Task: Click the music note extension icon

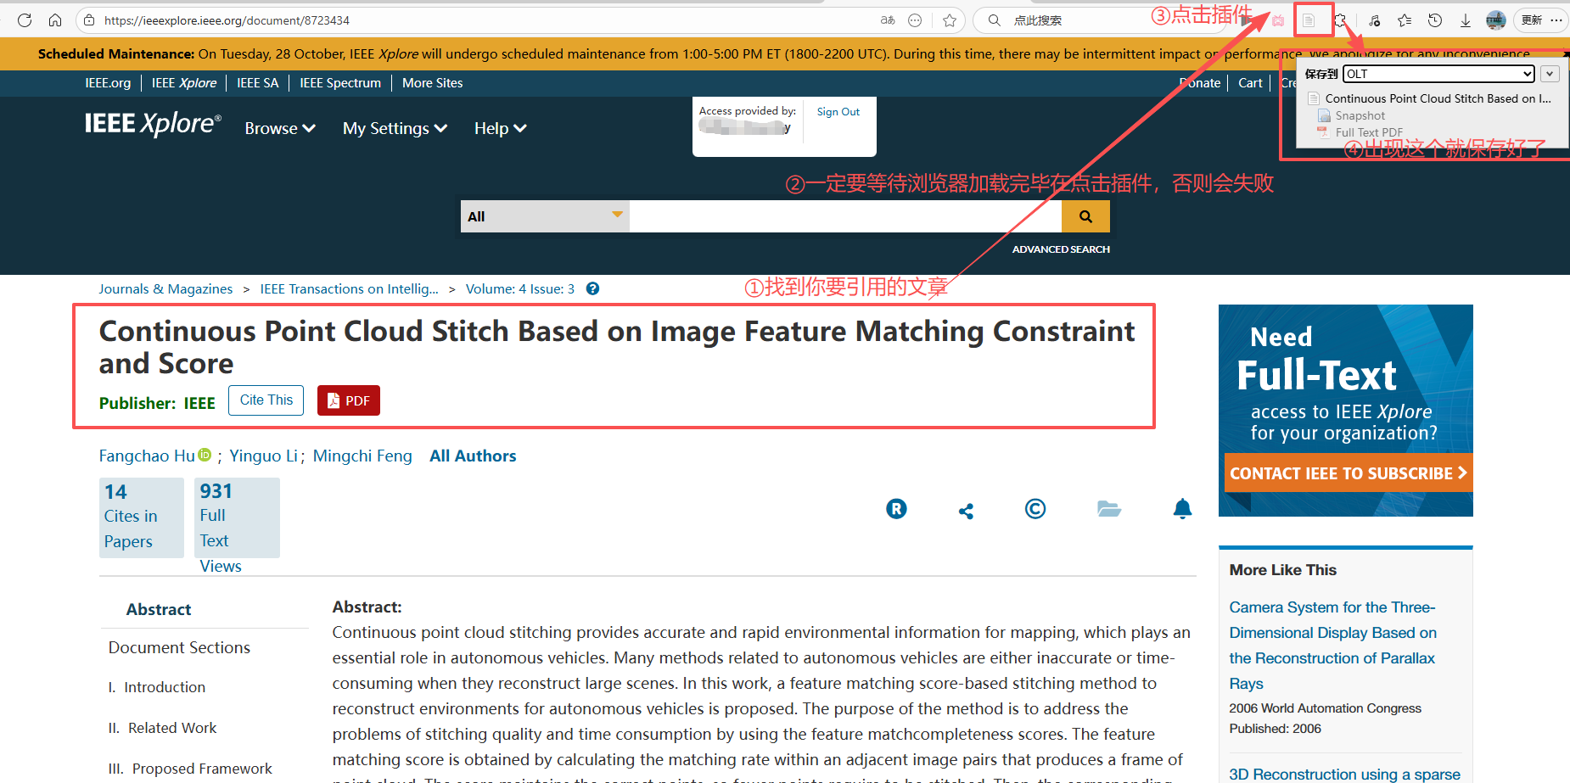Action: [1374, 20]
